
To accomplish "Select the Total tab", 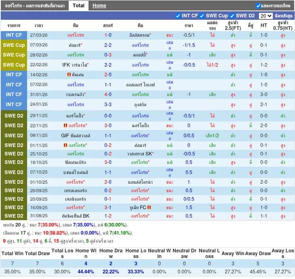I will [78, 6].
